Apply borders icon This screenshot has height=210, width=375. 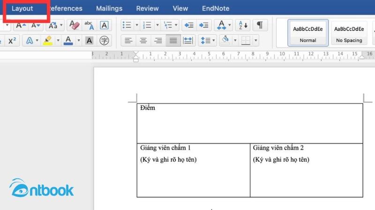pos(246,41)
